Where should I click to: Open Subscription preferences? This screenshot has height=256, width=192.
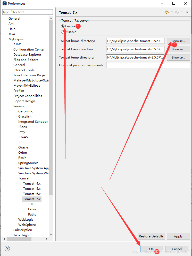(x=22, y=230)
